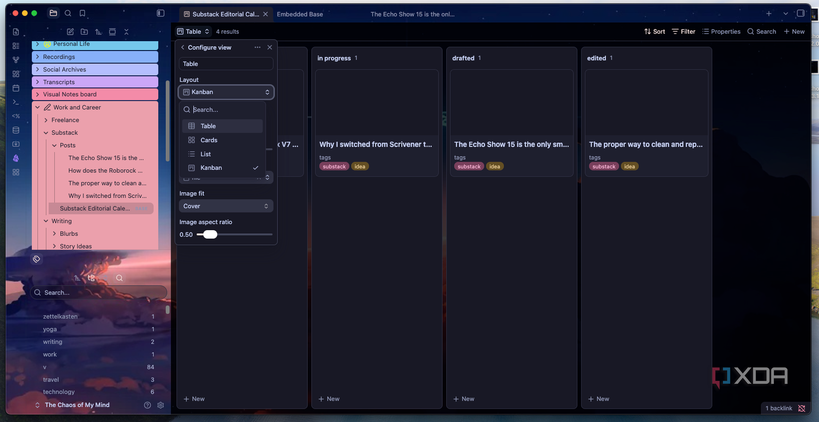
Task: Expand the Blurbs folder
Action: click(55, 234)
